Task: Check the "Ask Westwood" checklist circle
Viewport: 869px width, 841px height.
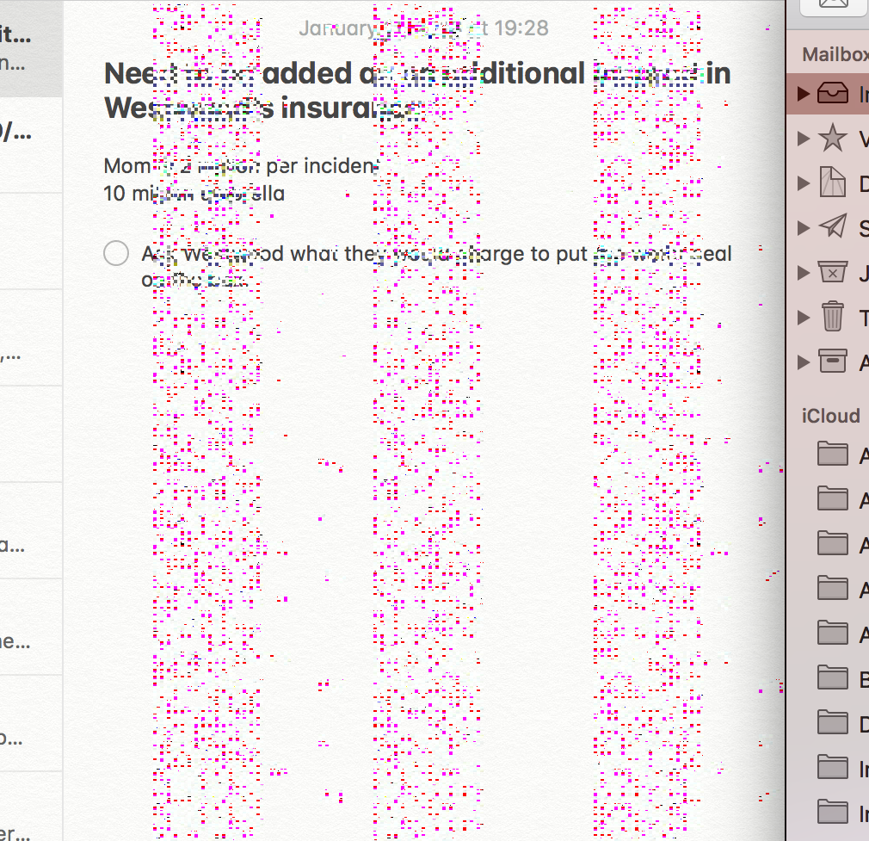Action: 116,254
